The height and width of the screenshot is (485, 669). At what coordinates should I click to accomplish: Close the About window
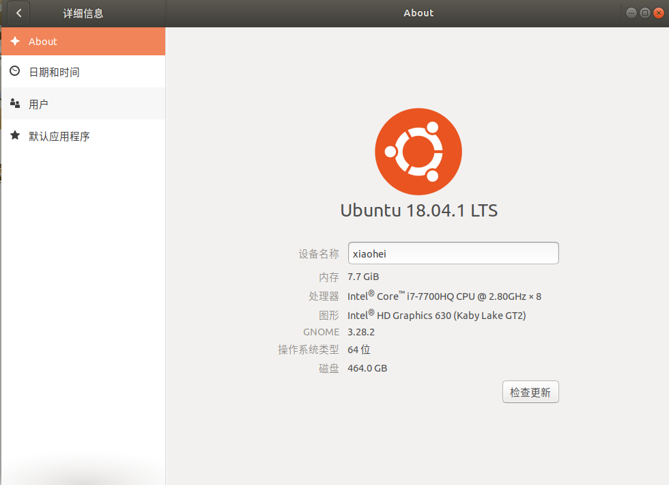pyautogui.click(x=659, y=13)
